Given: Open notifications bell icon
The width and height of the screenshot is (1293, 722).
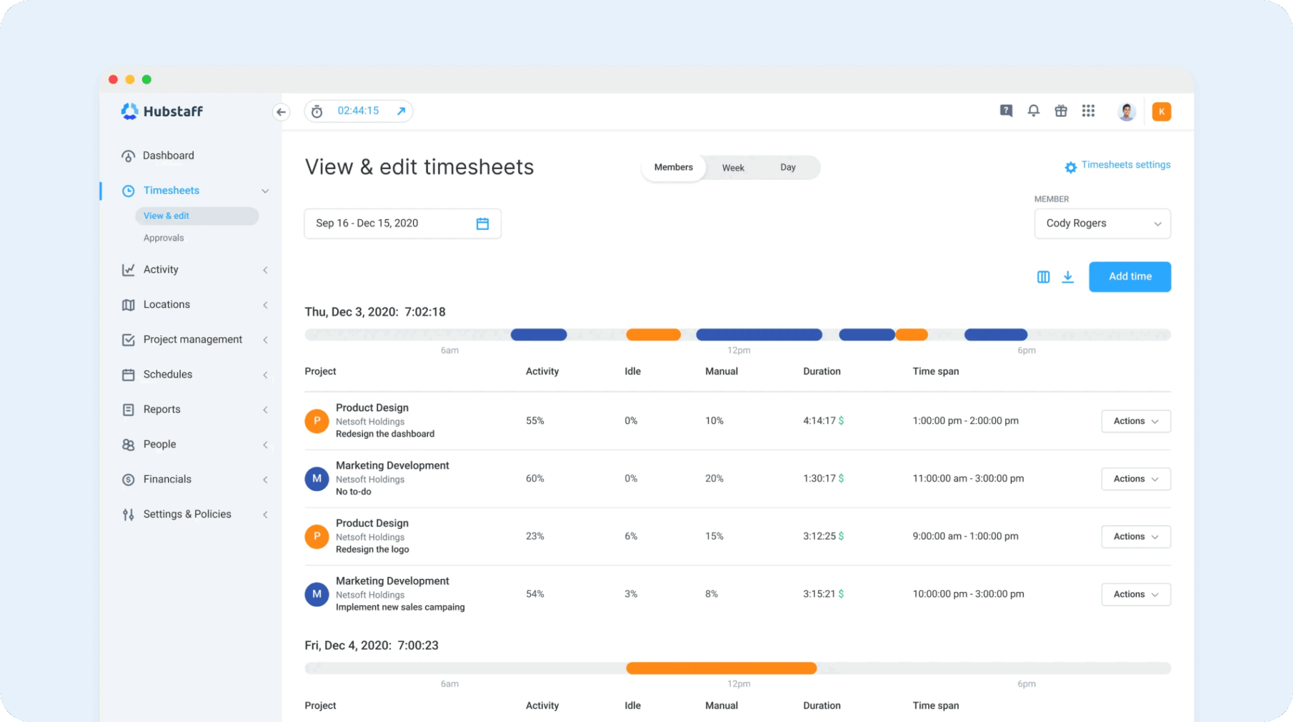Looking at the screenshot, I should coord(1034,111).
